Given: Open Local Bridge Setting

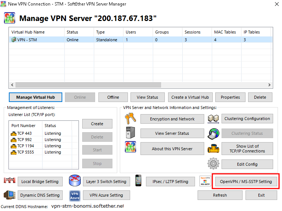Looking at the screenshot, I should tap(40, 182).
